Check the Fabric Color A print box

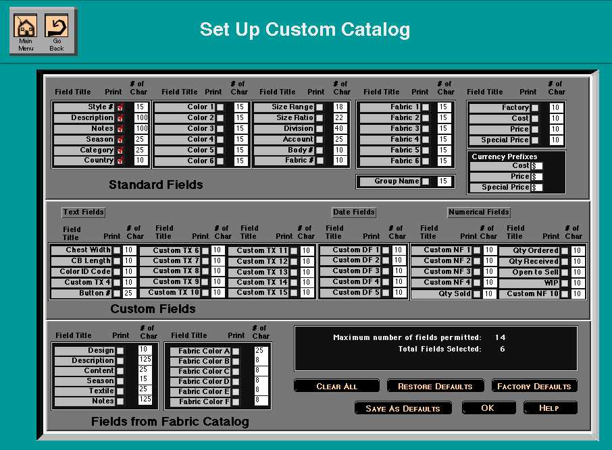[236, 351]
